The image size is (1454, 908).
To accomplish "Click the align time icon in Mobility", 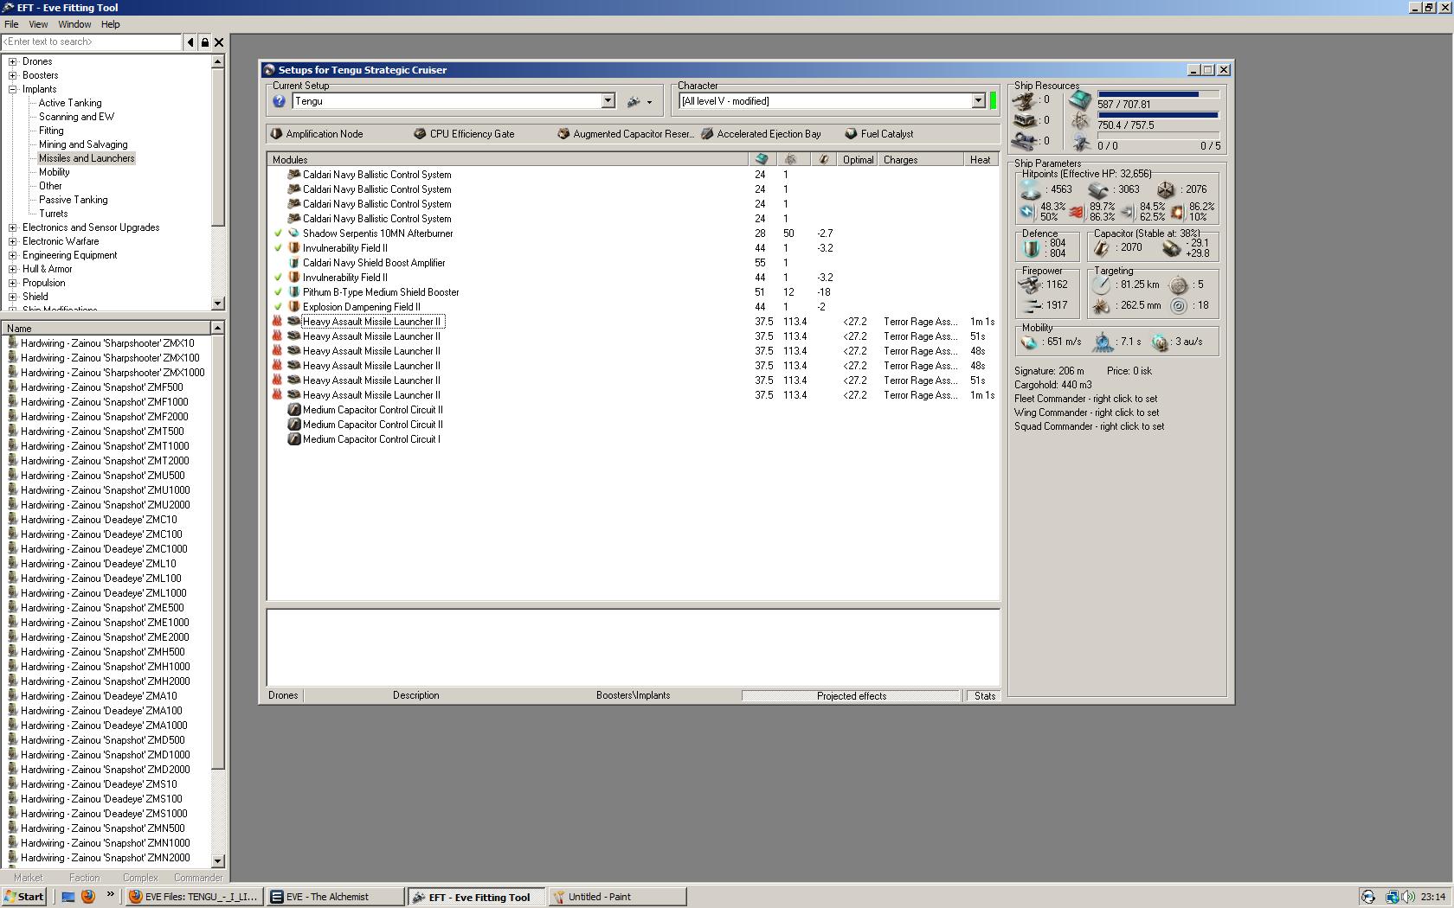I will pyautogui.click(x=1103, y=342).
